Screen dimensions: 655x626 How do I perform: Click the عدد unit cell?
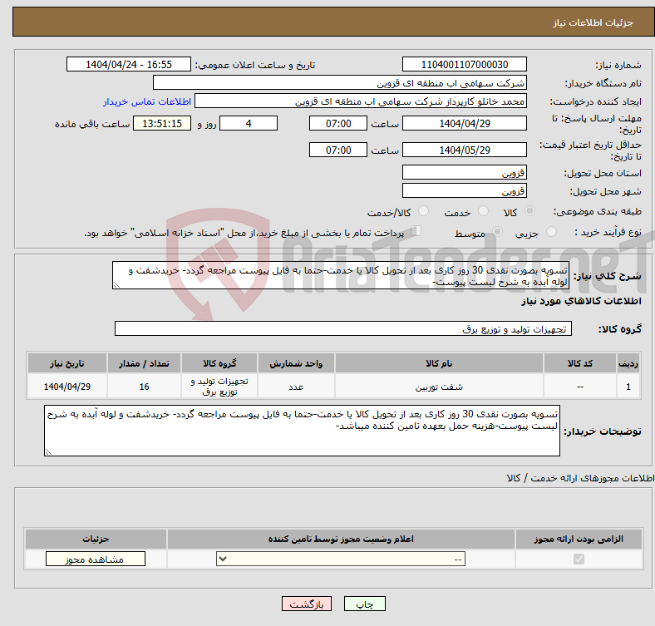click(x=296, y=387)
